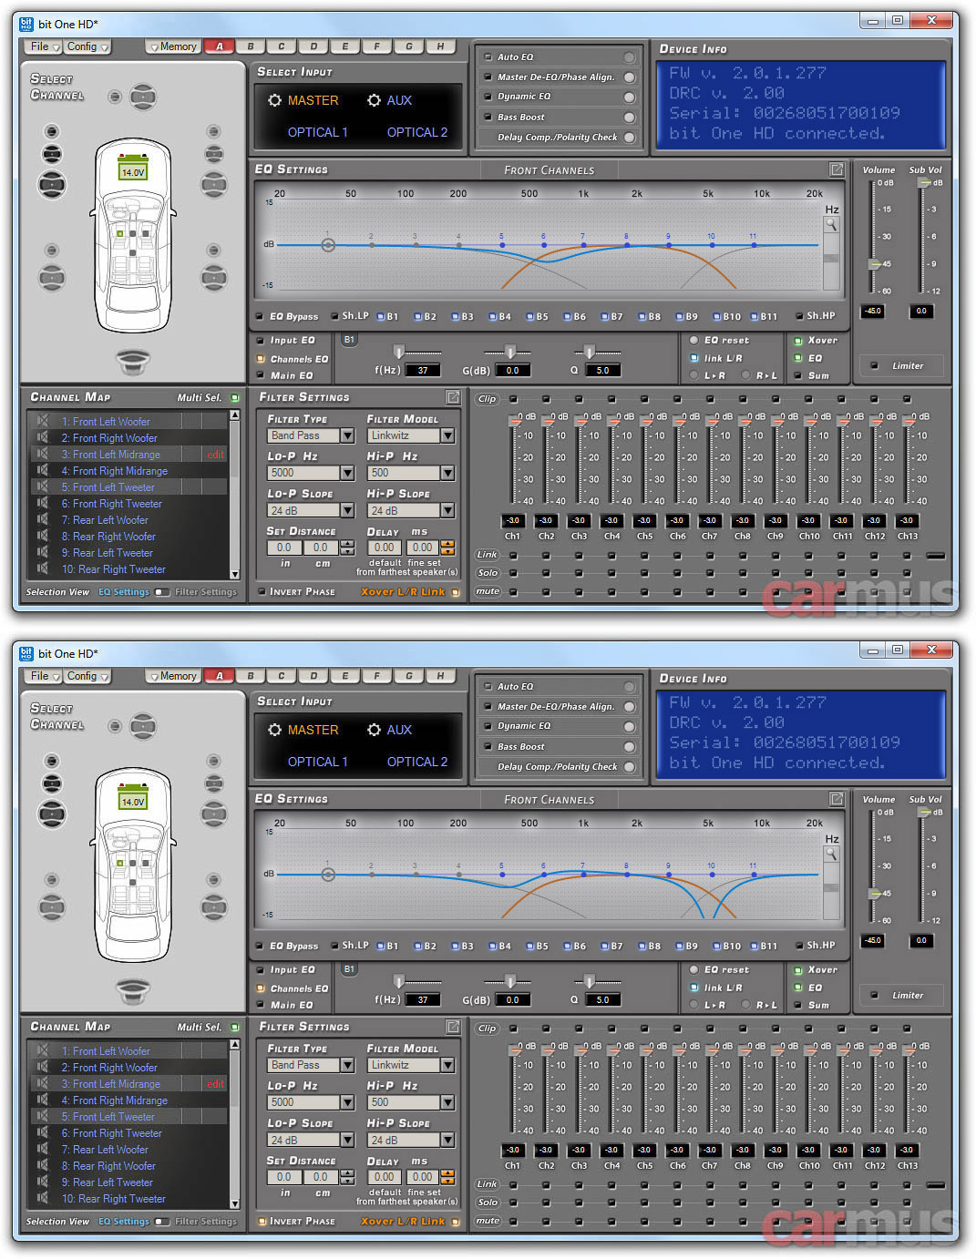Select small center speaker icon in lower window
The height and width of the screenshot is (1259, 976).
(114, 726)
